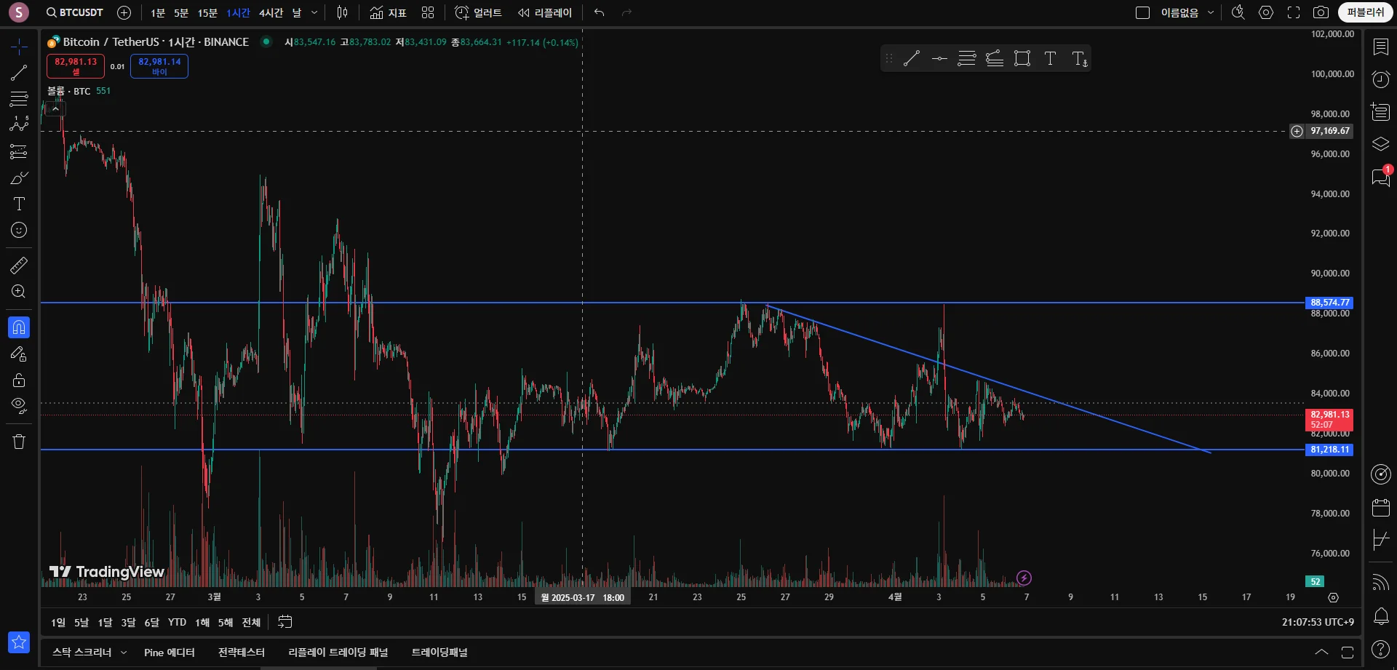The width and height of the screenshot is (1397, 670).
Task: Open the go to date icon
Action: 285,622
